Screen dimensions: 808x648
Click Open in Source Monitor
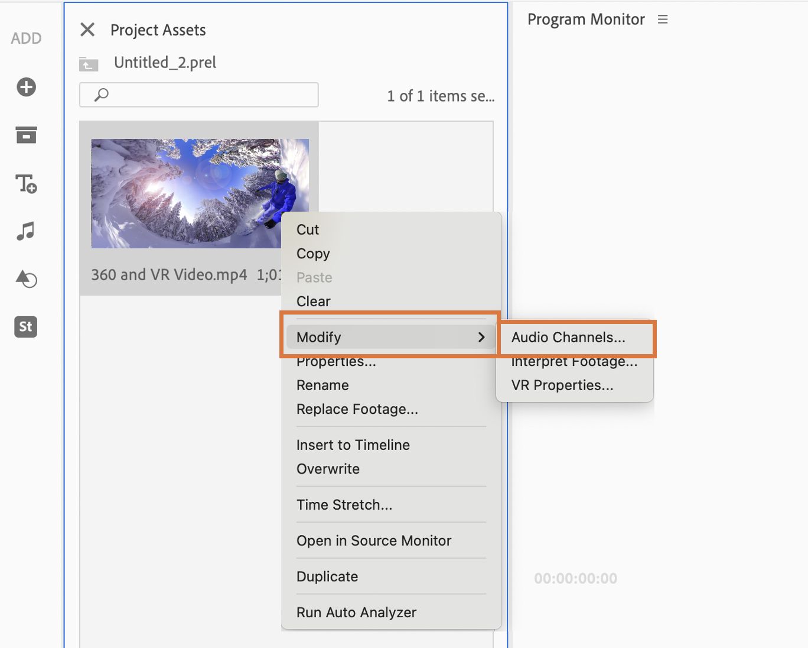(x=373, y=541)
